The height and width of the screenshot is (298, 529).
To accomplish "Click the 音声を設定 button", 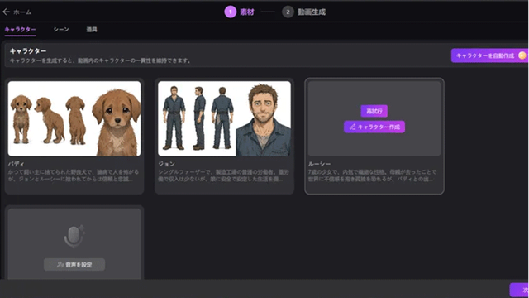I will click(x=74, y=265).
